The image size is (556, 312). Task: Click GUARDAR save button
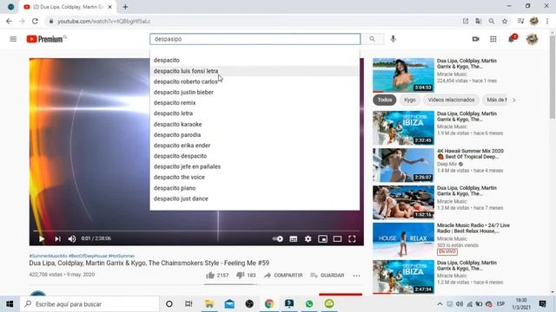pyautogui.click(x=328, y=276)
